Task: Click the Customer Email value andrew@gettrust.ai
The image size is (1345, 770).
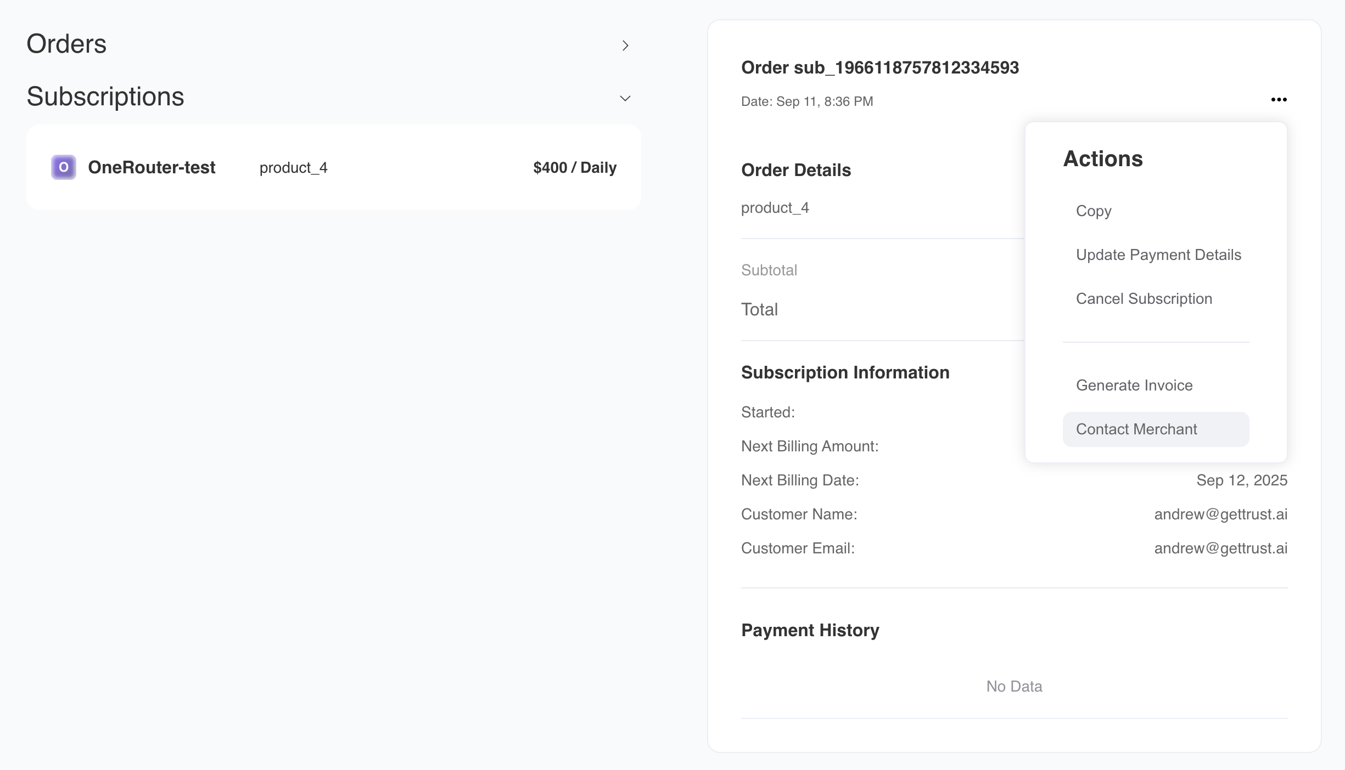Action: pos(1220,548)
